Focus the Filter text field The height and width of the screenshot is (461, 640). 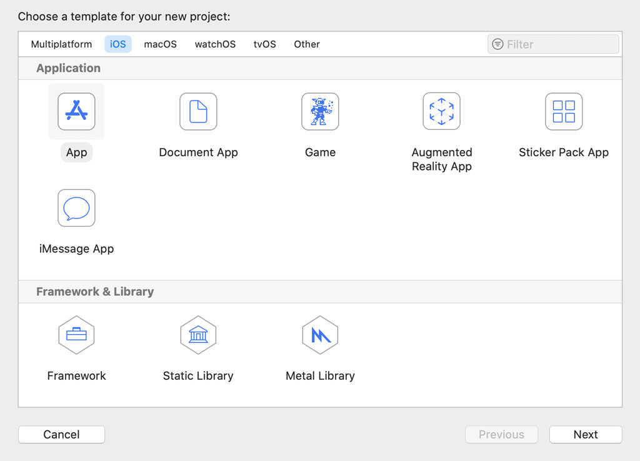pos(553,44)
